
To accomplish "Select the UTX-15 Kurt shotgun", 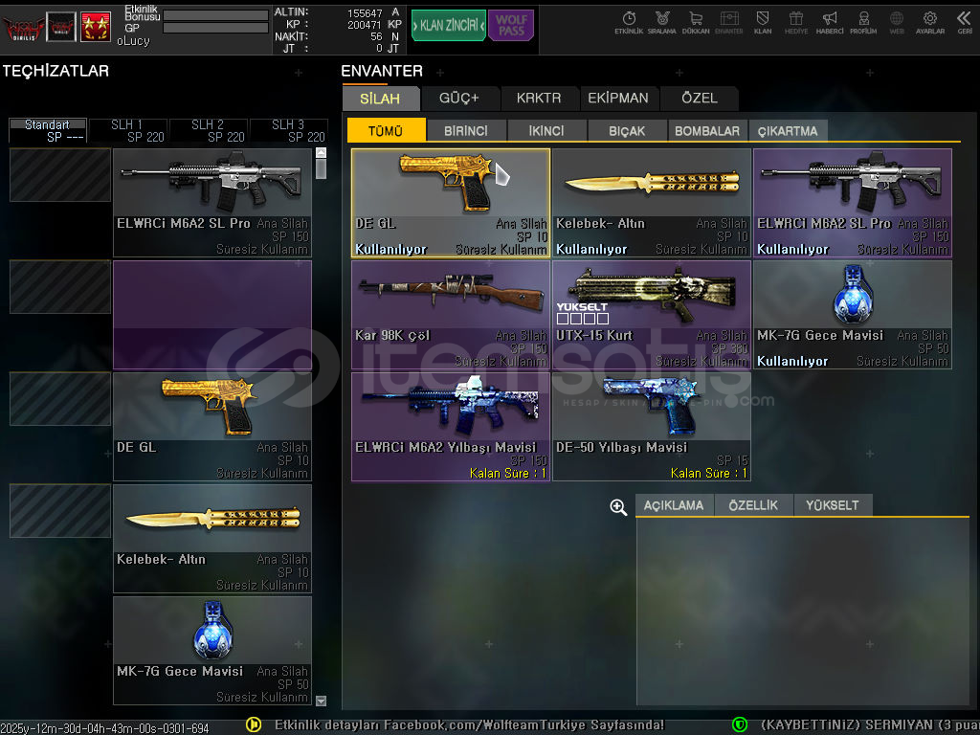I will point(651,315).
